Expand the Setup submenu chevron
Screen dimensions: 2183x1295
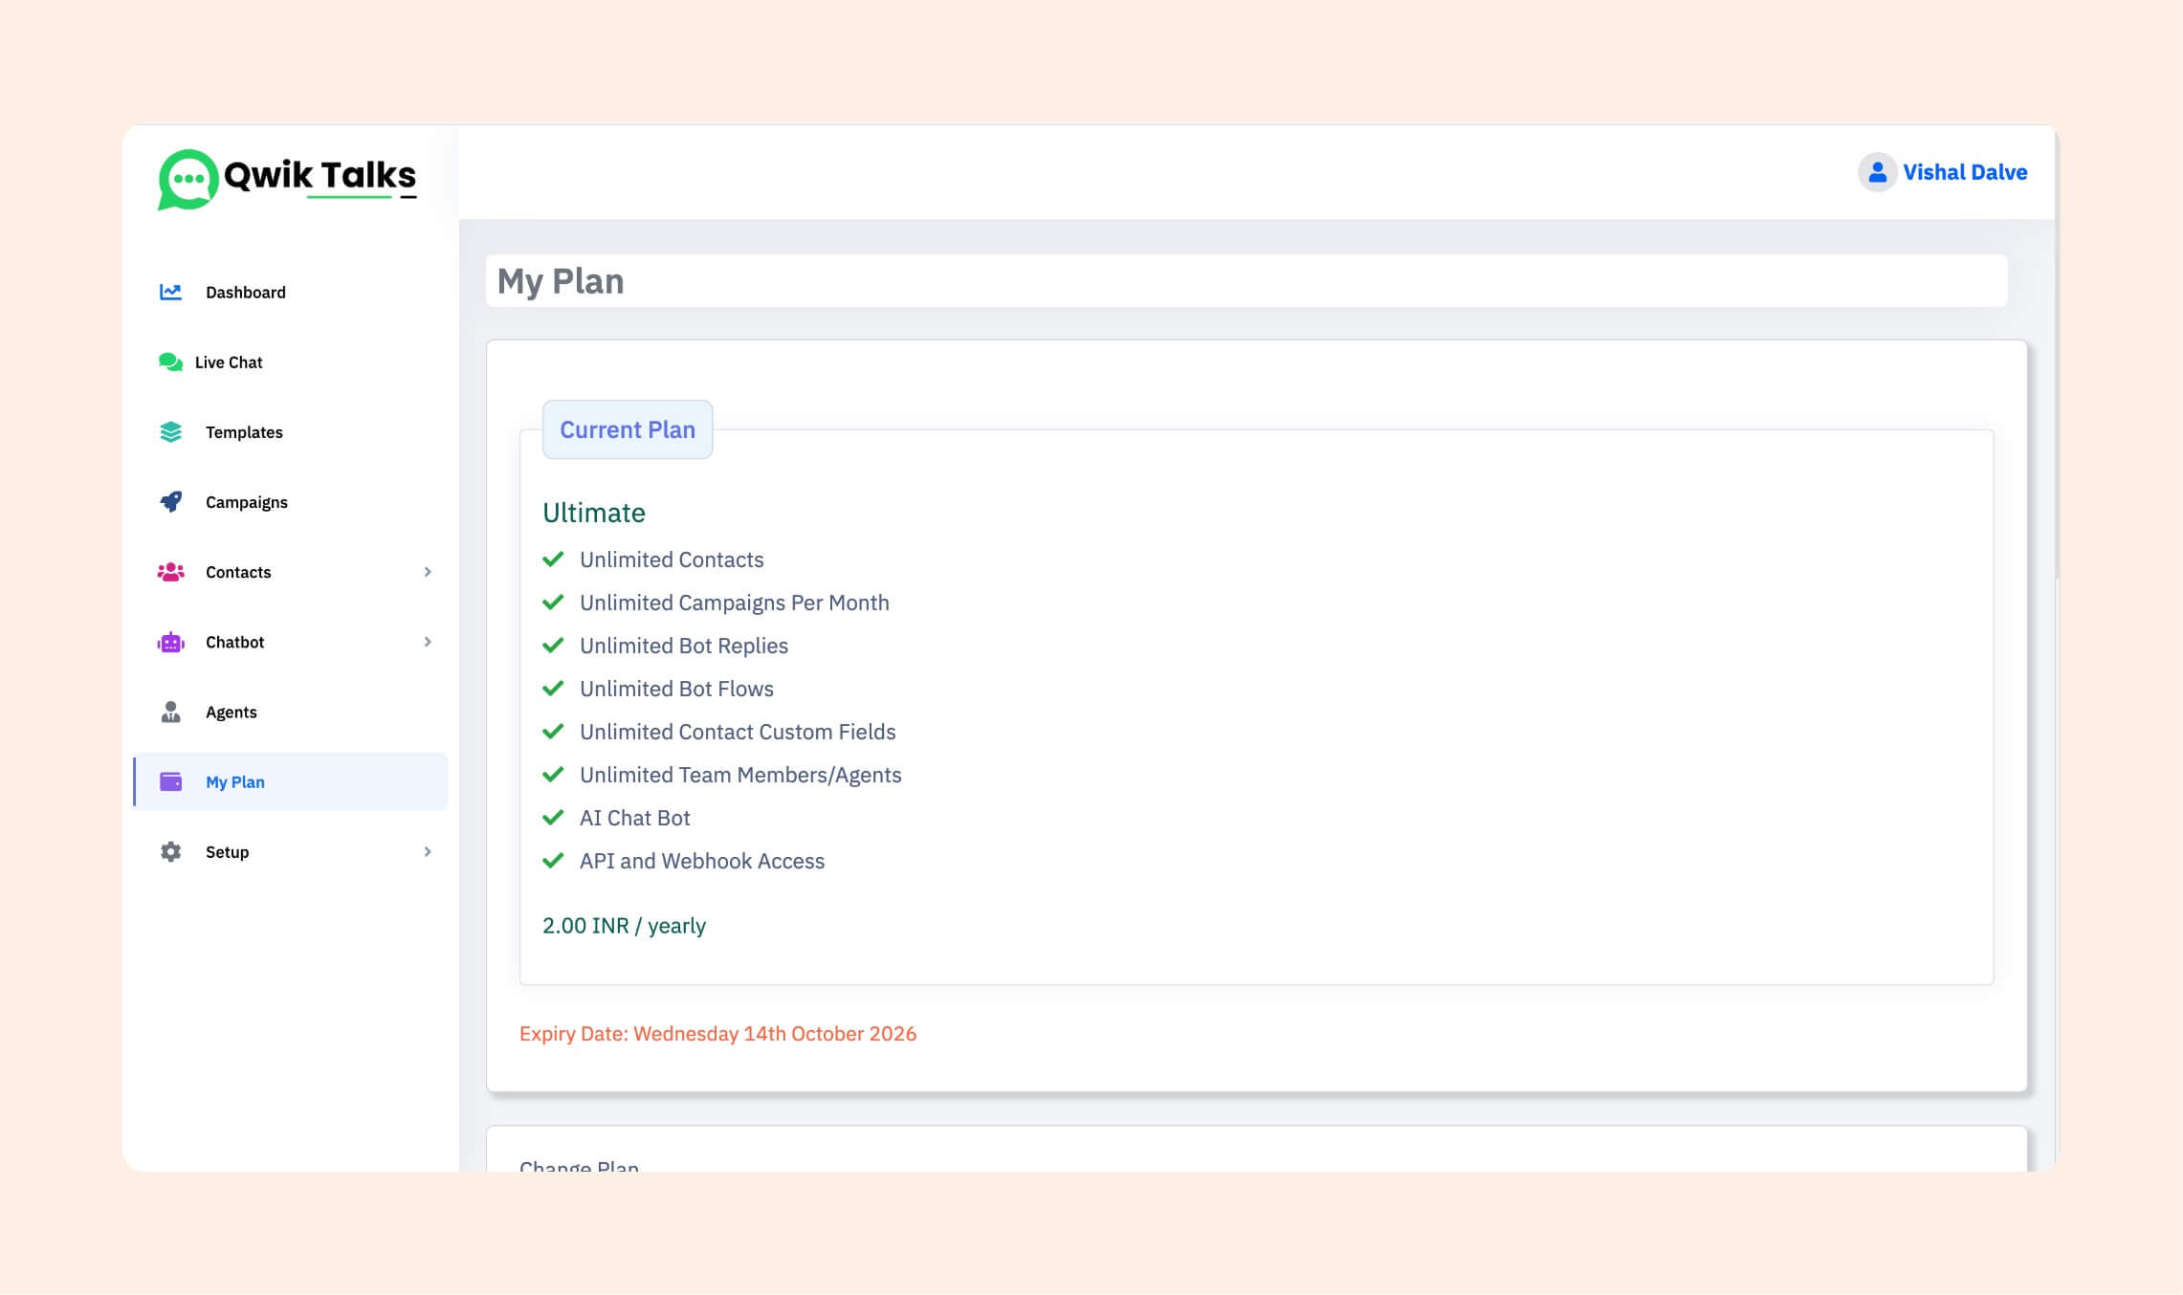428,851
